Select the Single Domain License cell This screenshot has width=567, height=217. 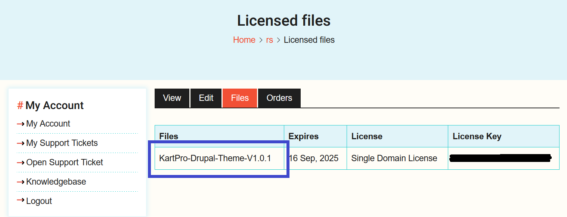[394, 158]
